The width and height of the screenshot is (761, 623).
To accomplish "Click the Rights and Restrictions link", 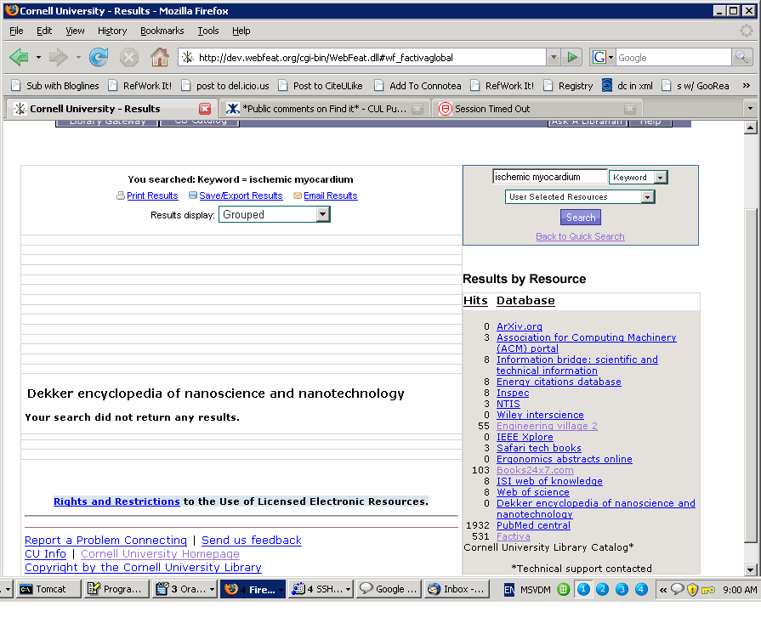I will tap(116, 501).
